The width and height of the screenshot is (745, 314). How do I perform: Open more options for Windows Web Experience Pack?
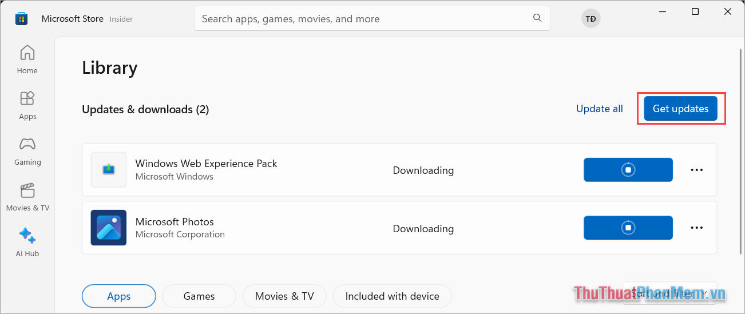tap(696, 170)
